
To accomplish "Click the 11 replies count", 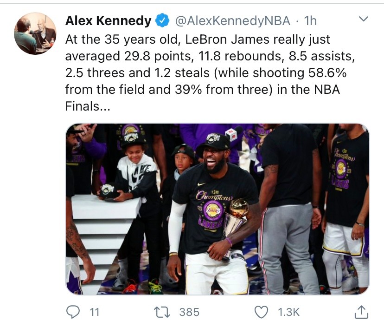I will [x=95, y=312].
